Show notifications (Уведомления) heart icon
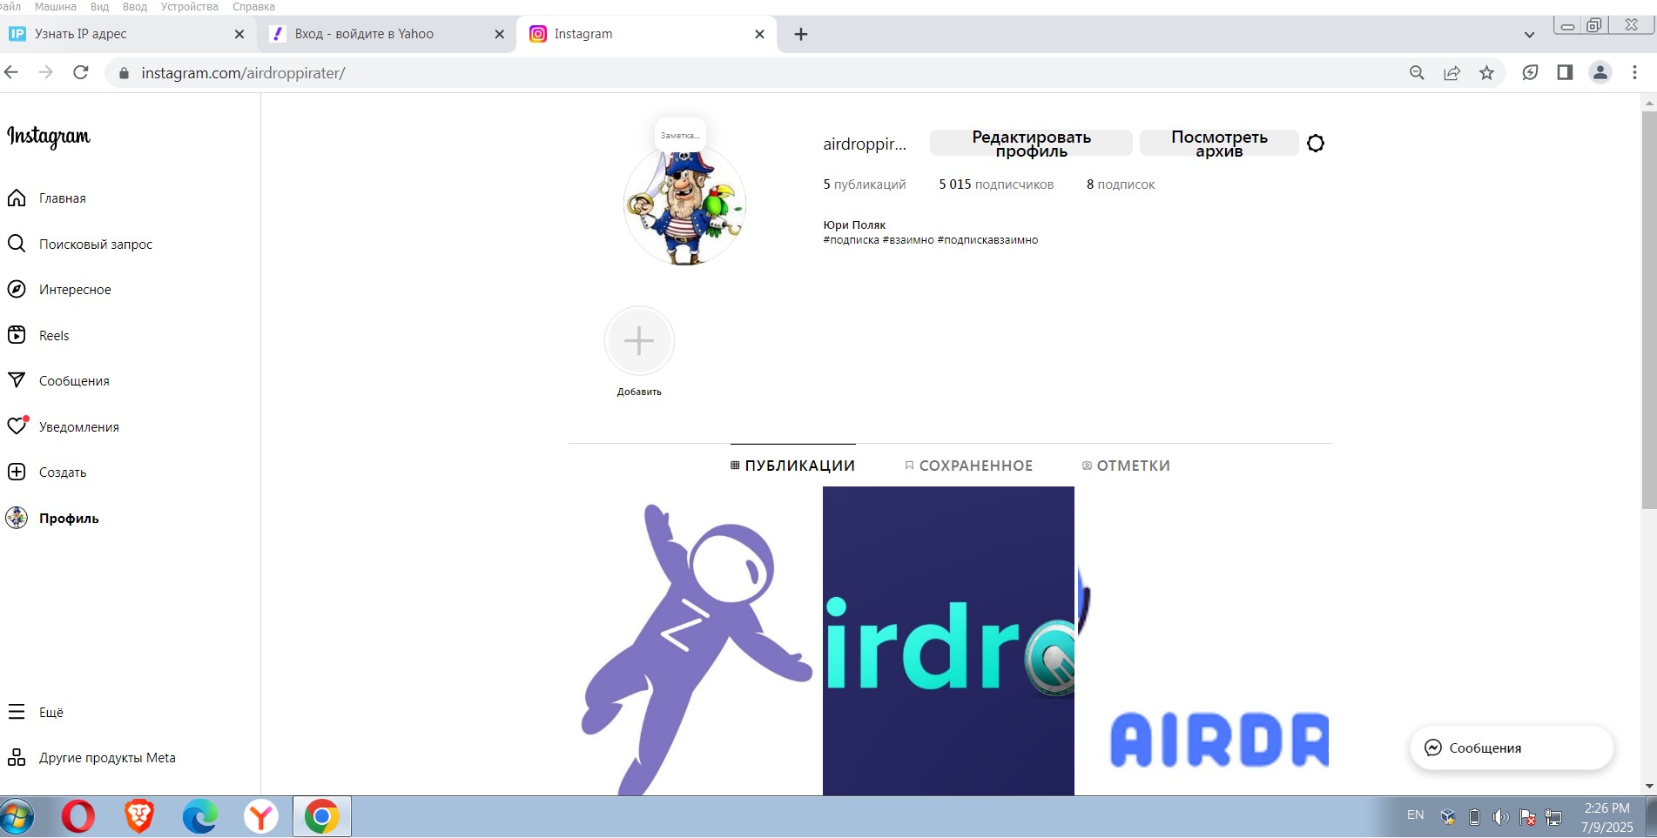This screenshot has height=838, width=1657. (17, 426)
